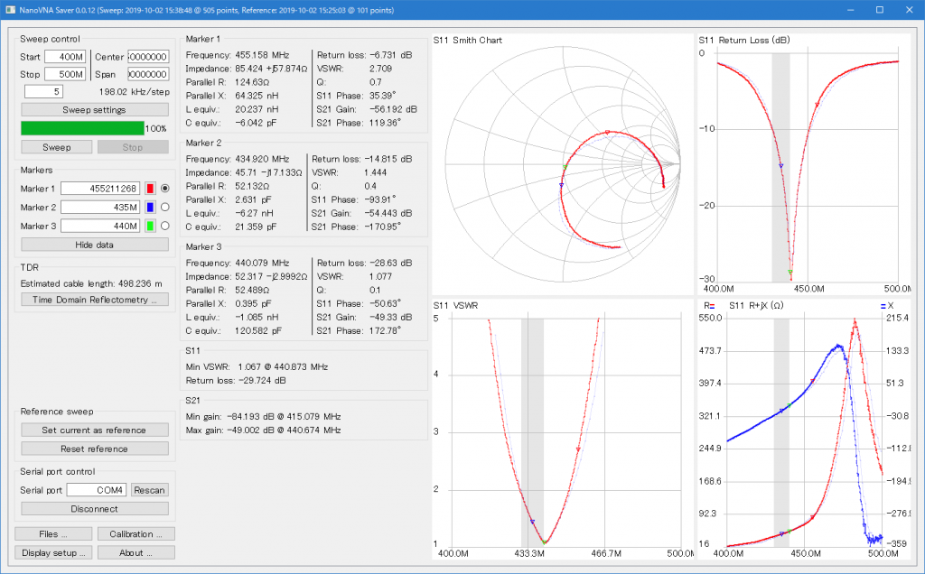The height and width of the screenshot is (574, 925).
Task: Click the sweep Start frequency field
Action: click(x=64, y=57)
